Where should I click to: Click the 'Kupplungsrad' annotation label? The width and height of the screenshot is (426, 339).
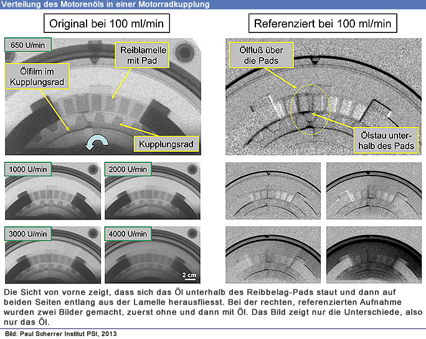tap(166, 144)
